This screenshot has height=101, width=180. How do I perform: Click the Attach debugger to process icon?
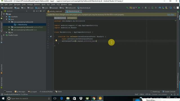[x=152, y=8]
